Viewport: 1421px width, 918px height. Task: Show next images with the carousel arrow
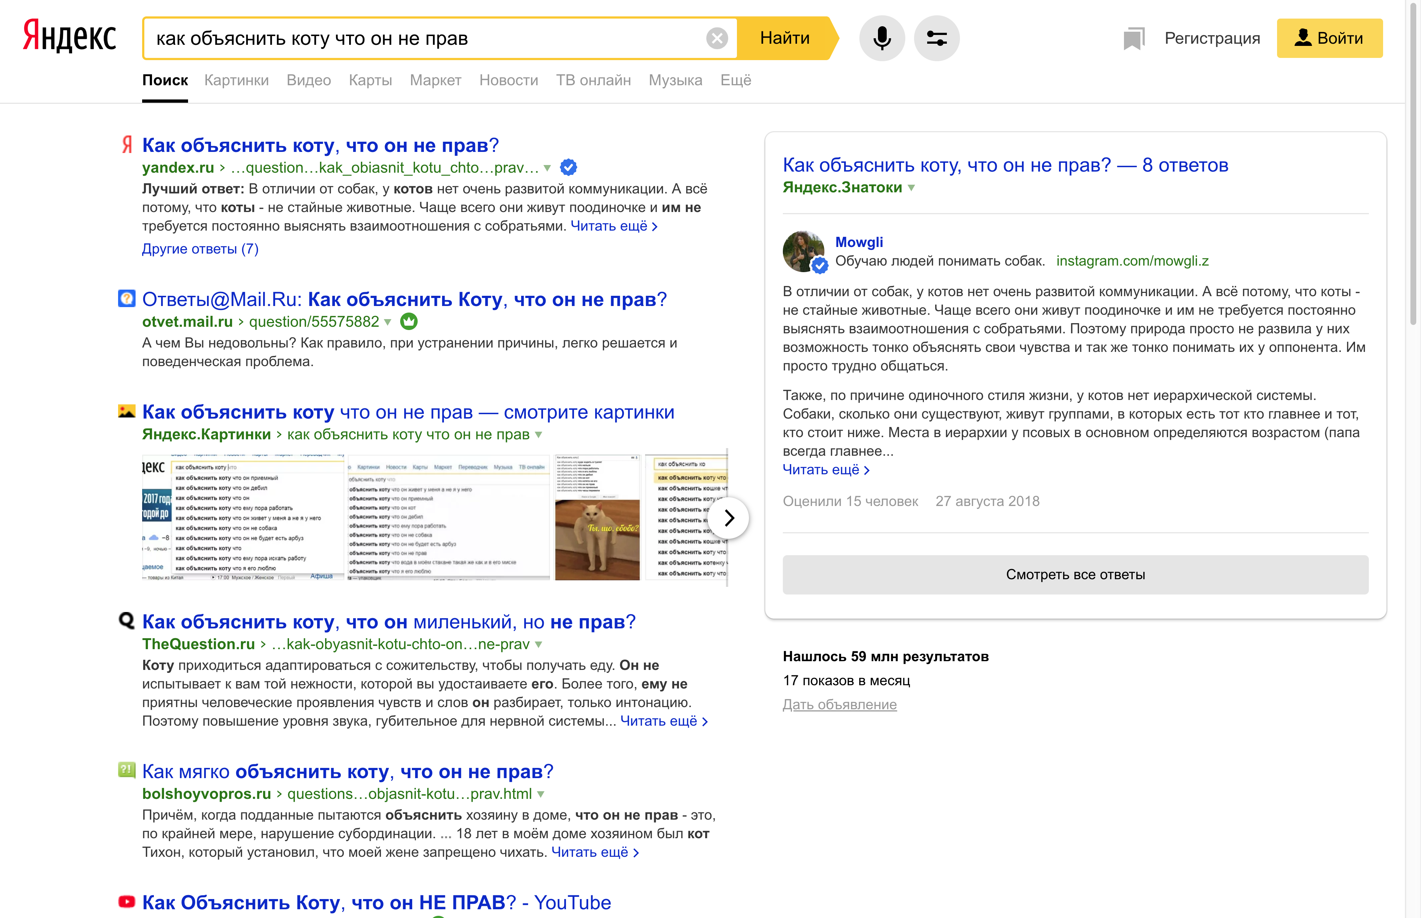tap(729, 518)
